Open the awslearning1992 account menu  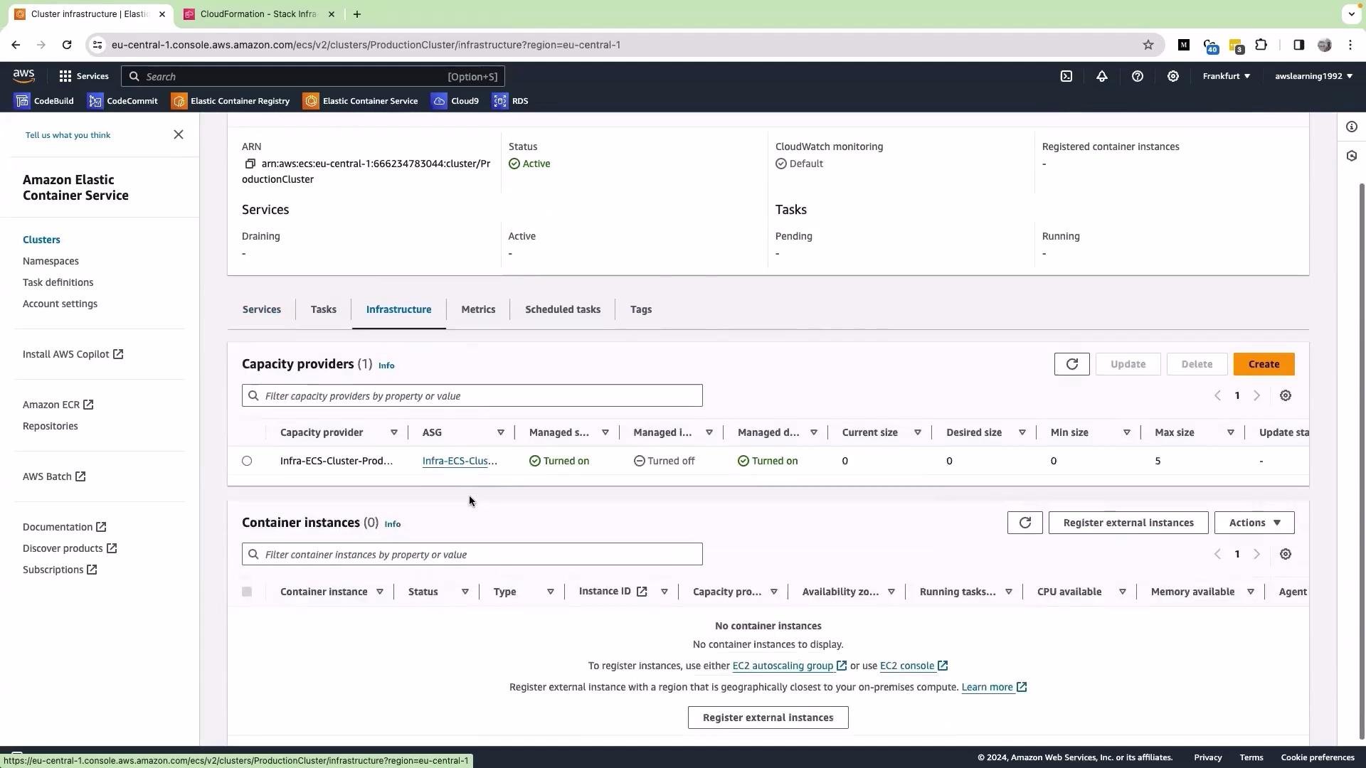pos(1313,76)
